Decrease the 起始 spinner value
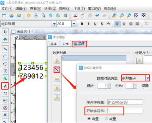Screen dimensions: 152x123 [x=109, y=87]
